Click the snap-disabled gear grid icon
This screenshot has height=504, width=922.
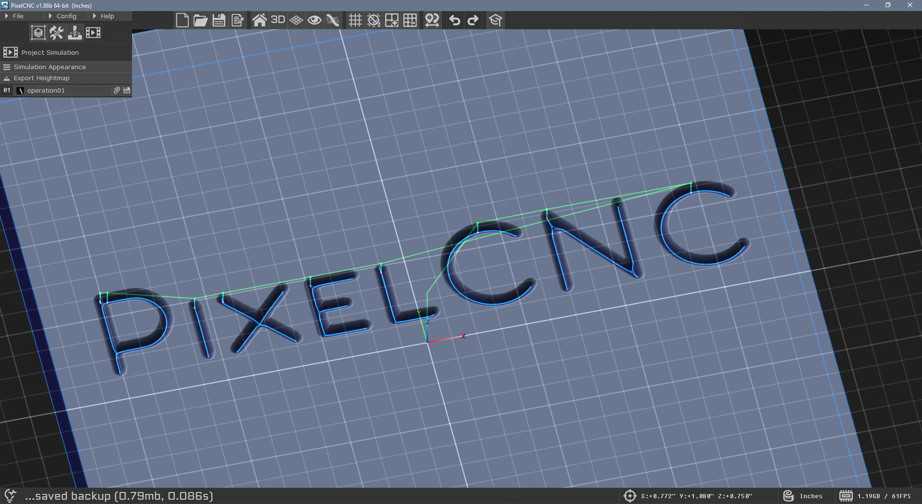tap(373, 20)
